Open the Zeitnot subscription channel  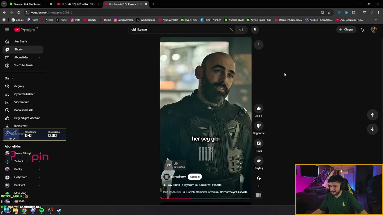pyautogui.click(x=23, y=161)
